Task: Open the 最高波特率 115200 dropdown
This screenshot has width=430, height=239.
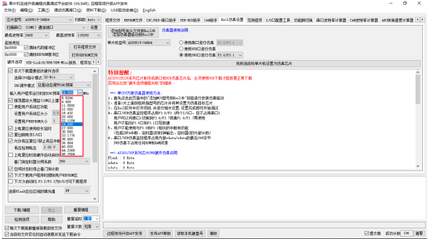Action: pyautogui.click(x=89, y=35)
